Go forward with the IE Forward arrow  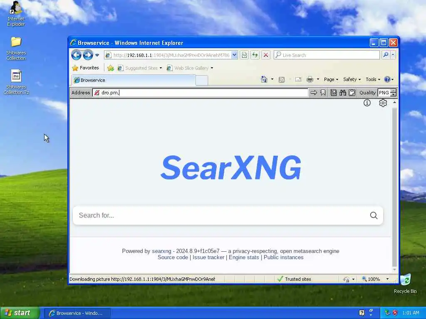[x=88, y=55]
